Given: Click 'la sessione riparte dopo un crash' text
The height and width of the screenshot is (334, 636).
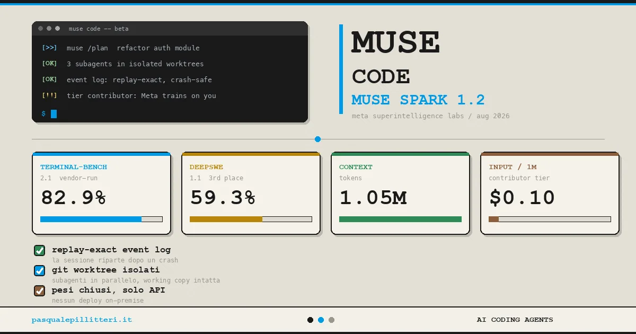Looking at the screenshot, I should 115,260.
